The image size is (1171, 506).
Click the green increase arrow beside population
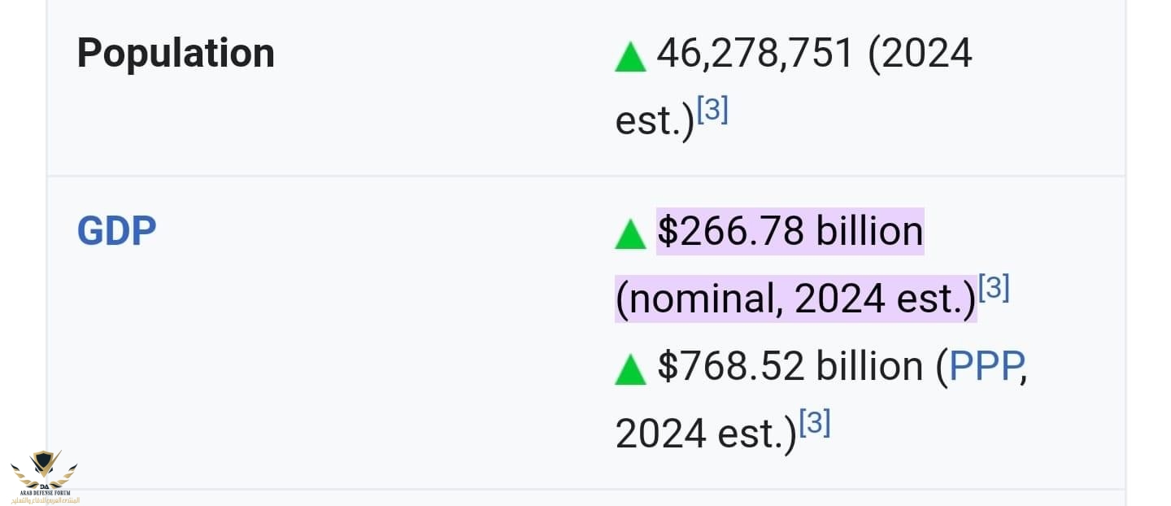(x=630, y=58)
